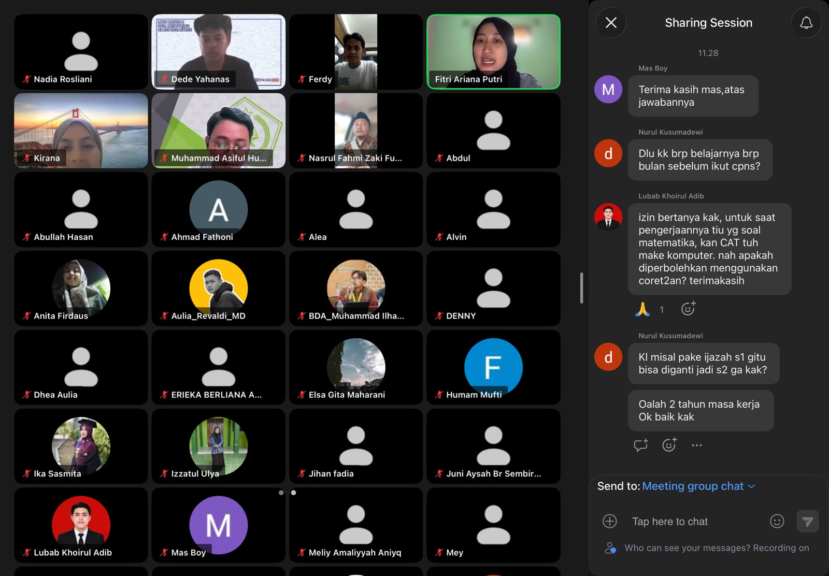Click second Nurul Kusumadewi orange avatar

point(608,357)
